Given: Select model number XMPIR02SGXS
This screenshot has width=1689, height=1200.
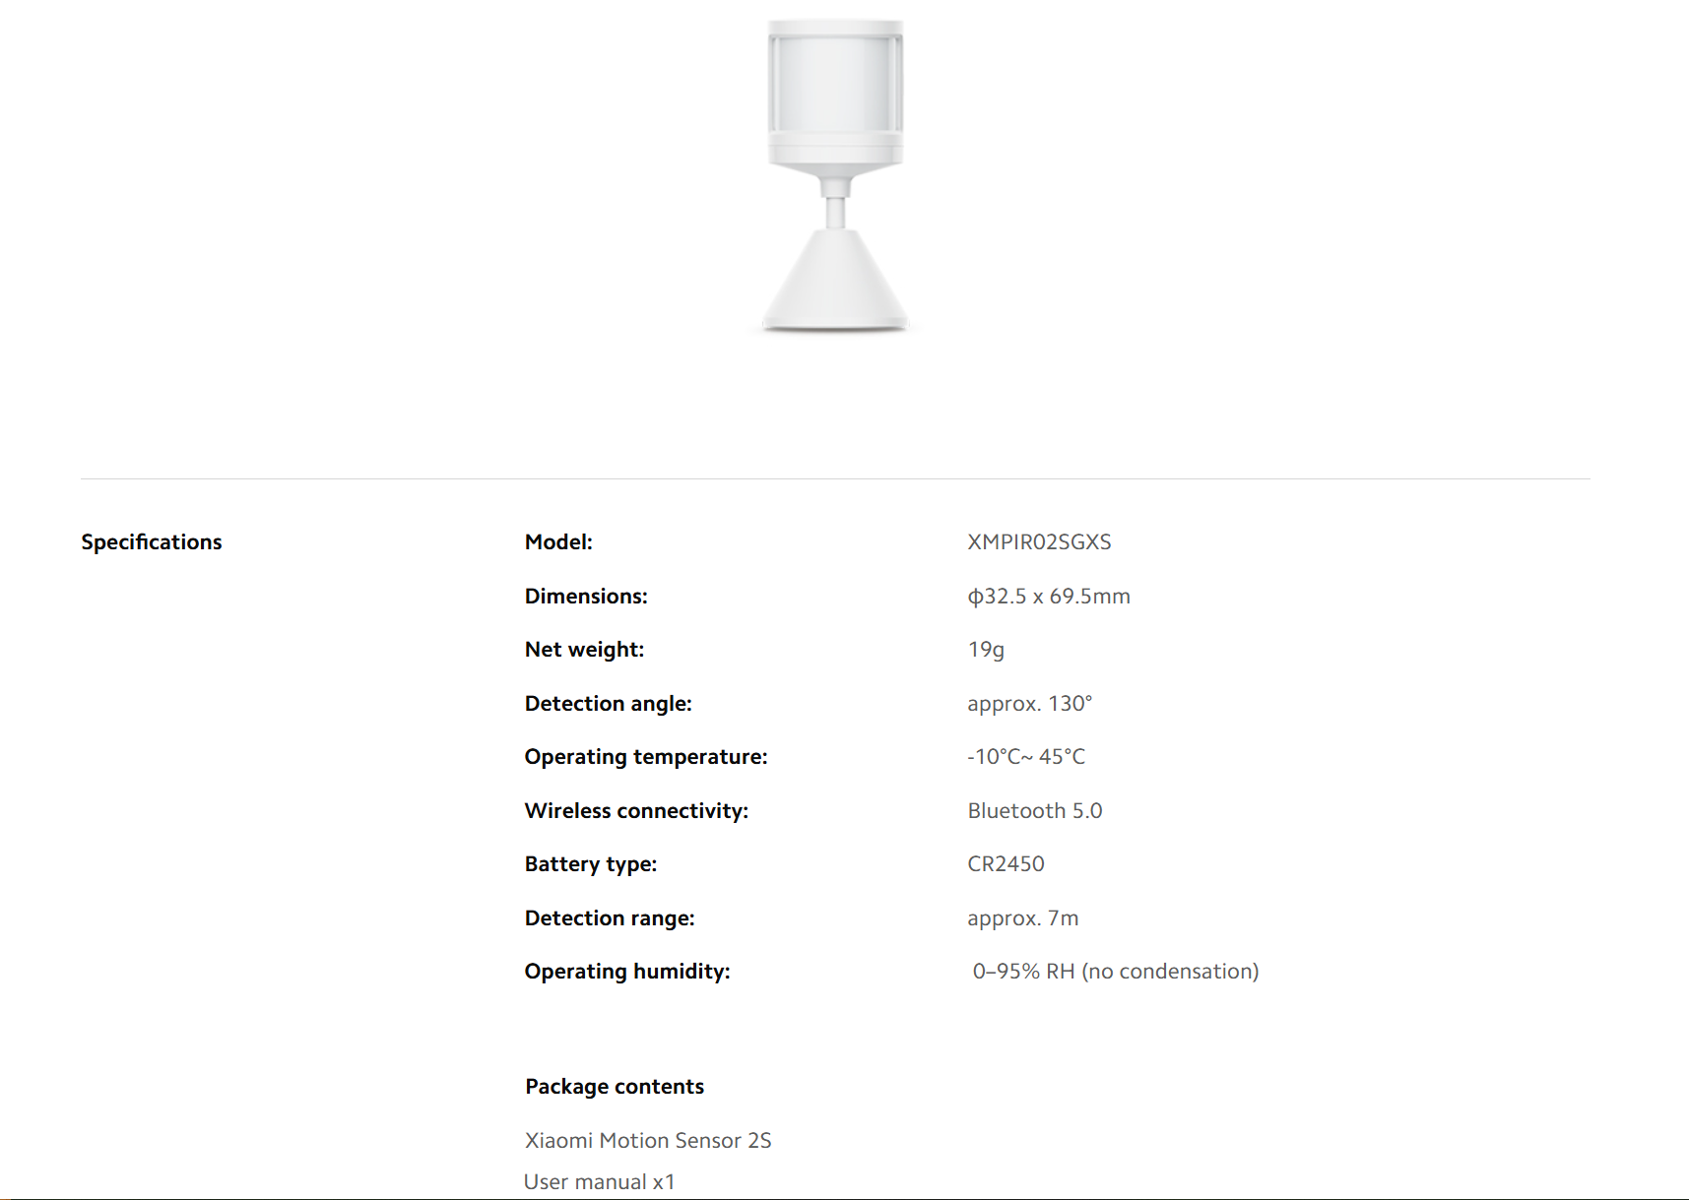Looking at the screenshot, I should click(x=1039, y=542).
